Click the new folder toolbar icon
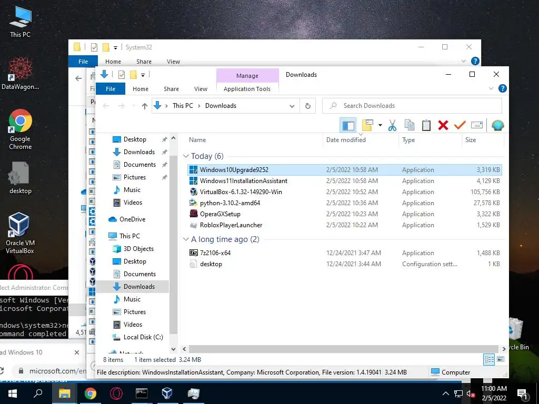This screenshot has width=539, height=404. coord(367,125)
